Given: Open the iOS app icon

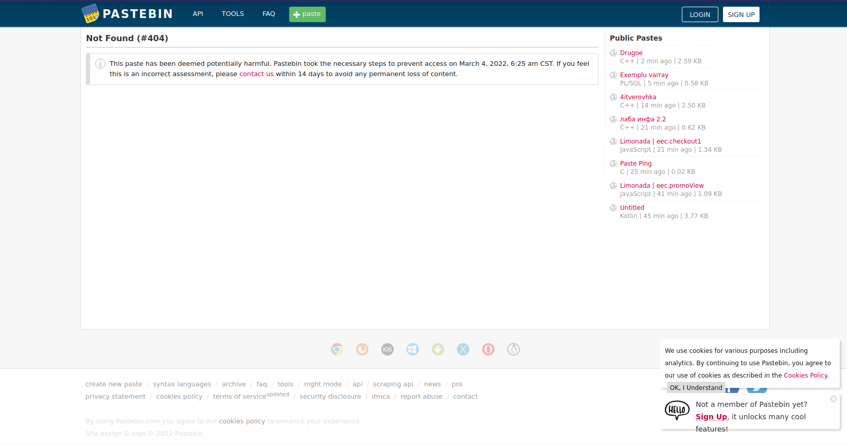Looking at the screenshot, I should tap(387, 349).
